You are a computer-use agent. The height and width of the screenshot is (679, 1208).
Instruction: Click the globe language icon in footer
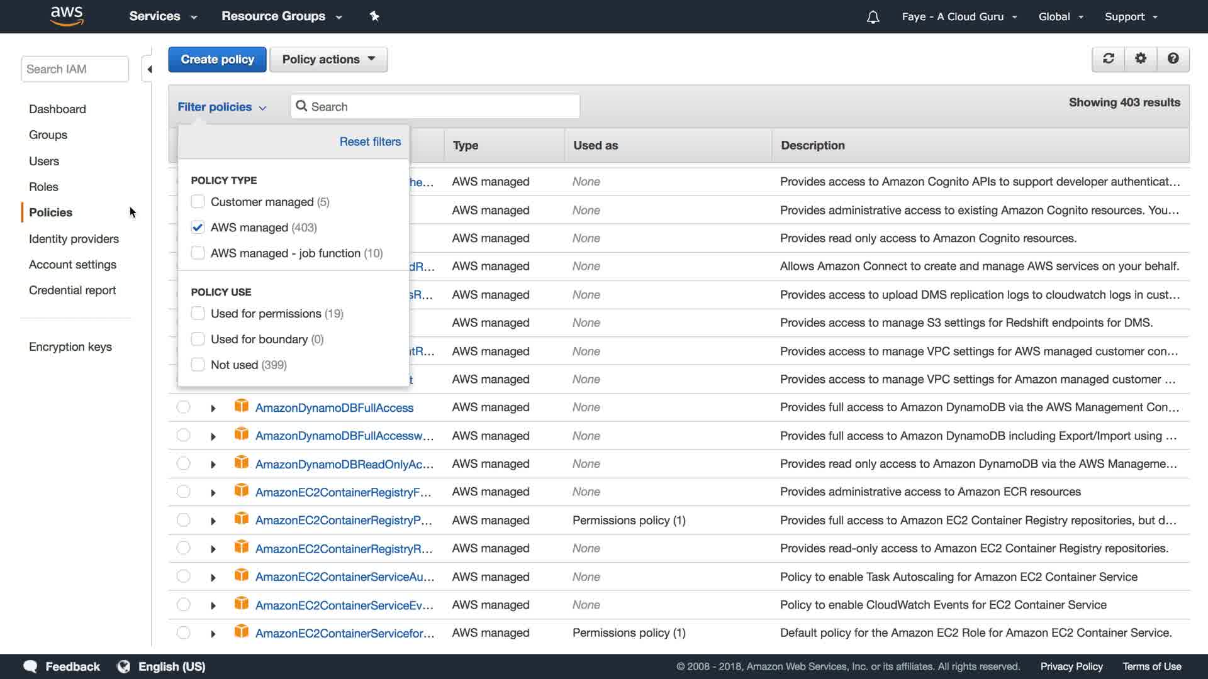124,666
